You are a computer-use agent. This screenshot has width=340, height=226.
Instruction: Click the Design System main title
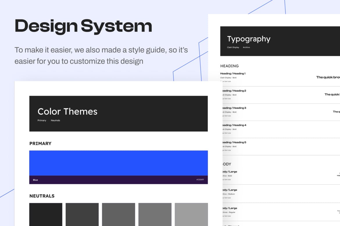(83, 26)
